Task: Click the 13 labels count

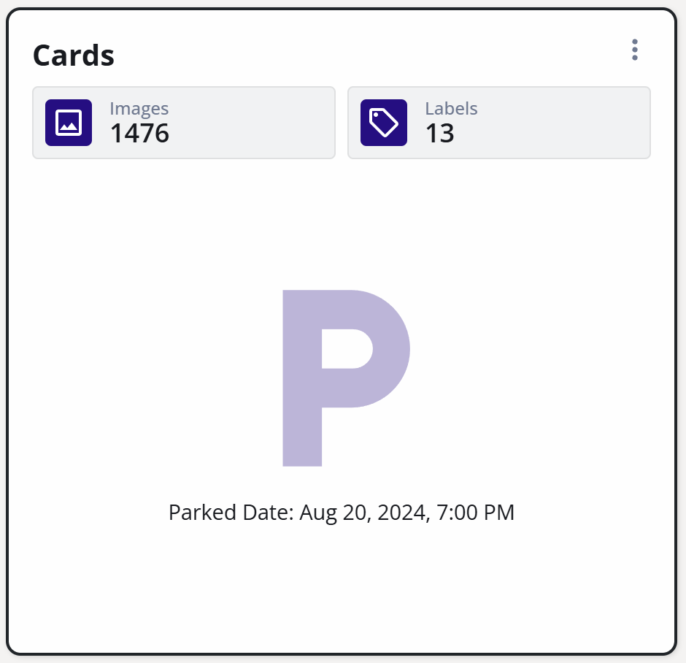Action: [439, 134]
